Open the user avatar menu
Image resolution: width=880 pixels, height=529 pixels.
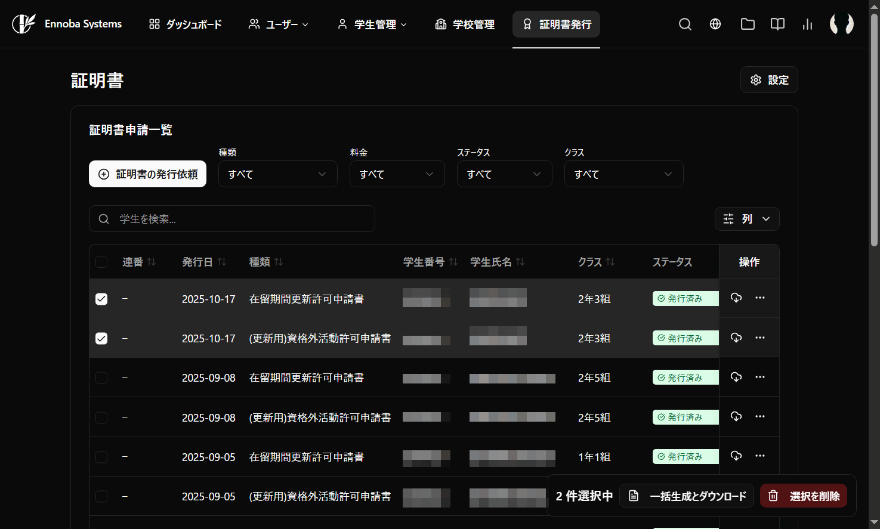[x=841, y=24]
